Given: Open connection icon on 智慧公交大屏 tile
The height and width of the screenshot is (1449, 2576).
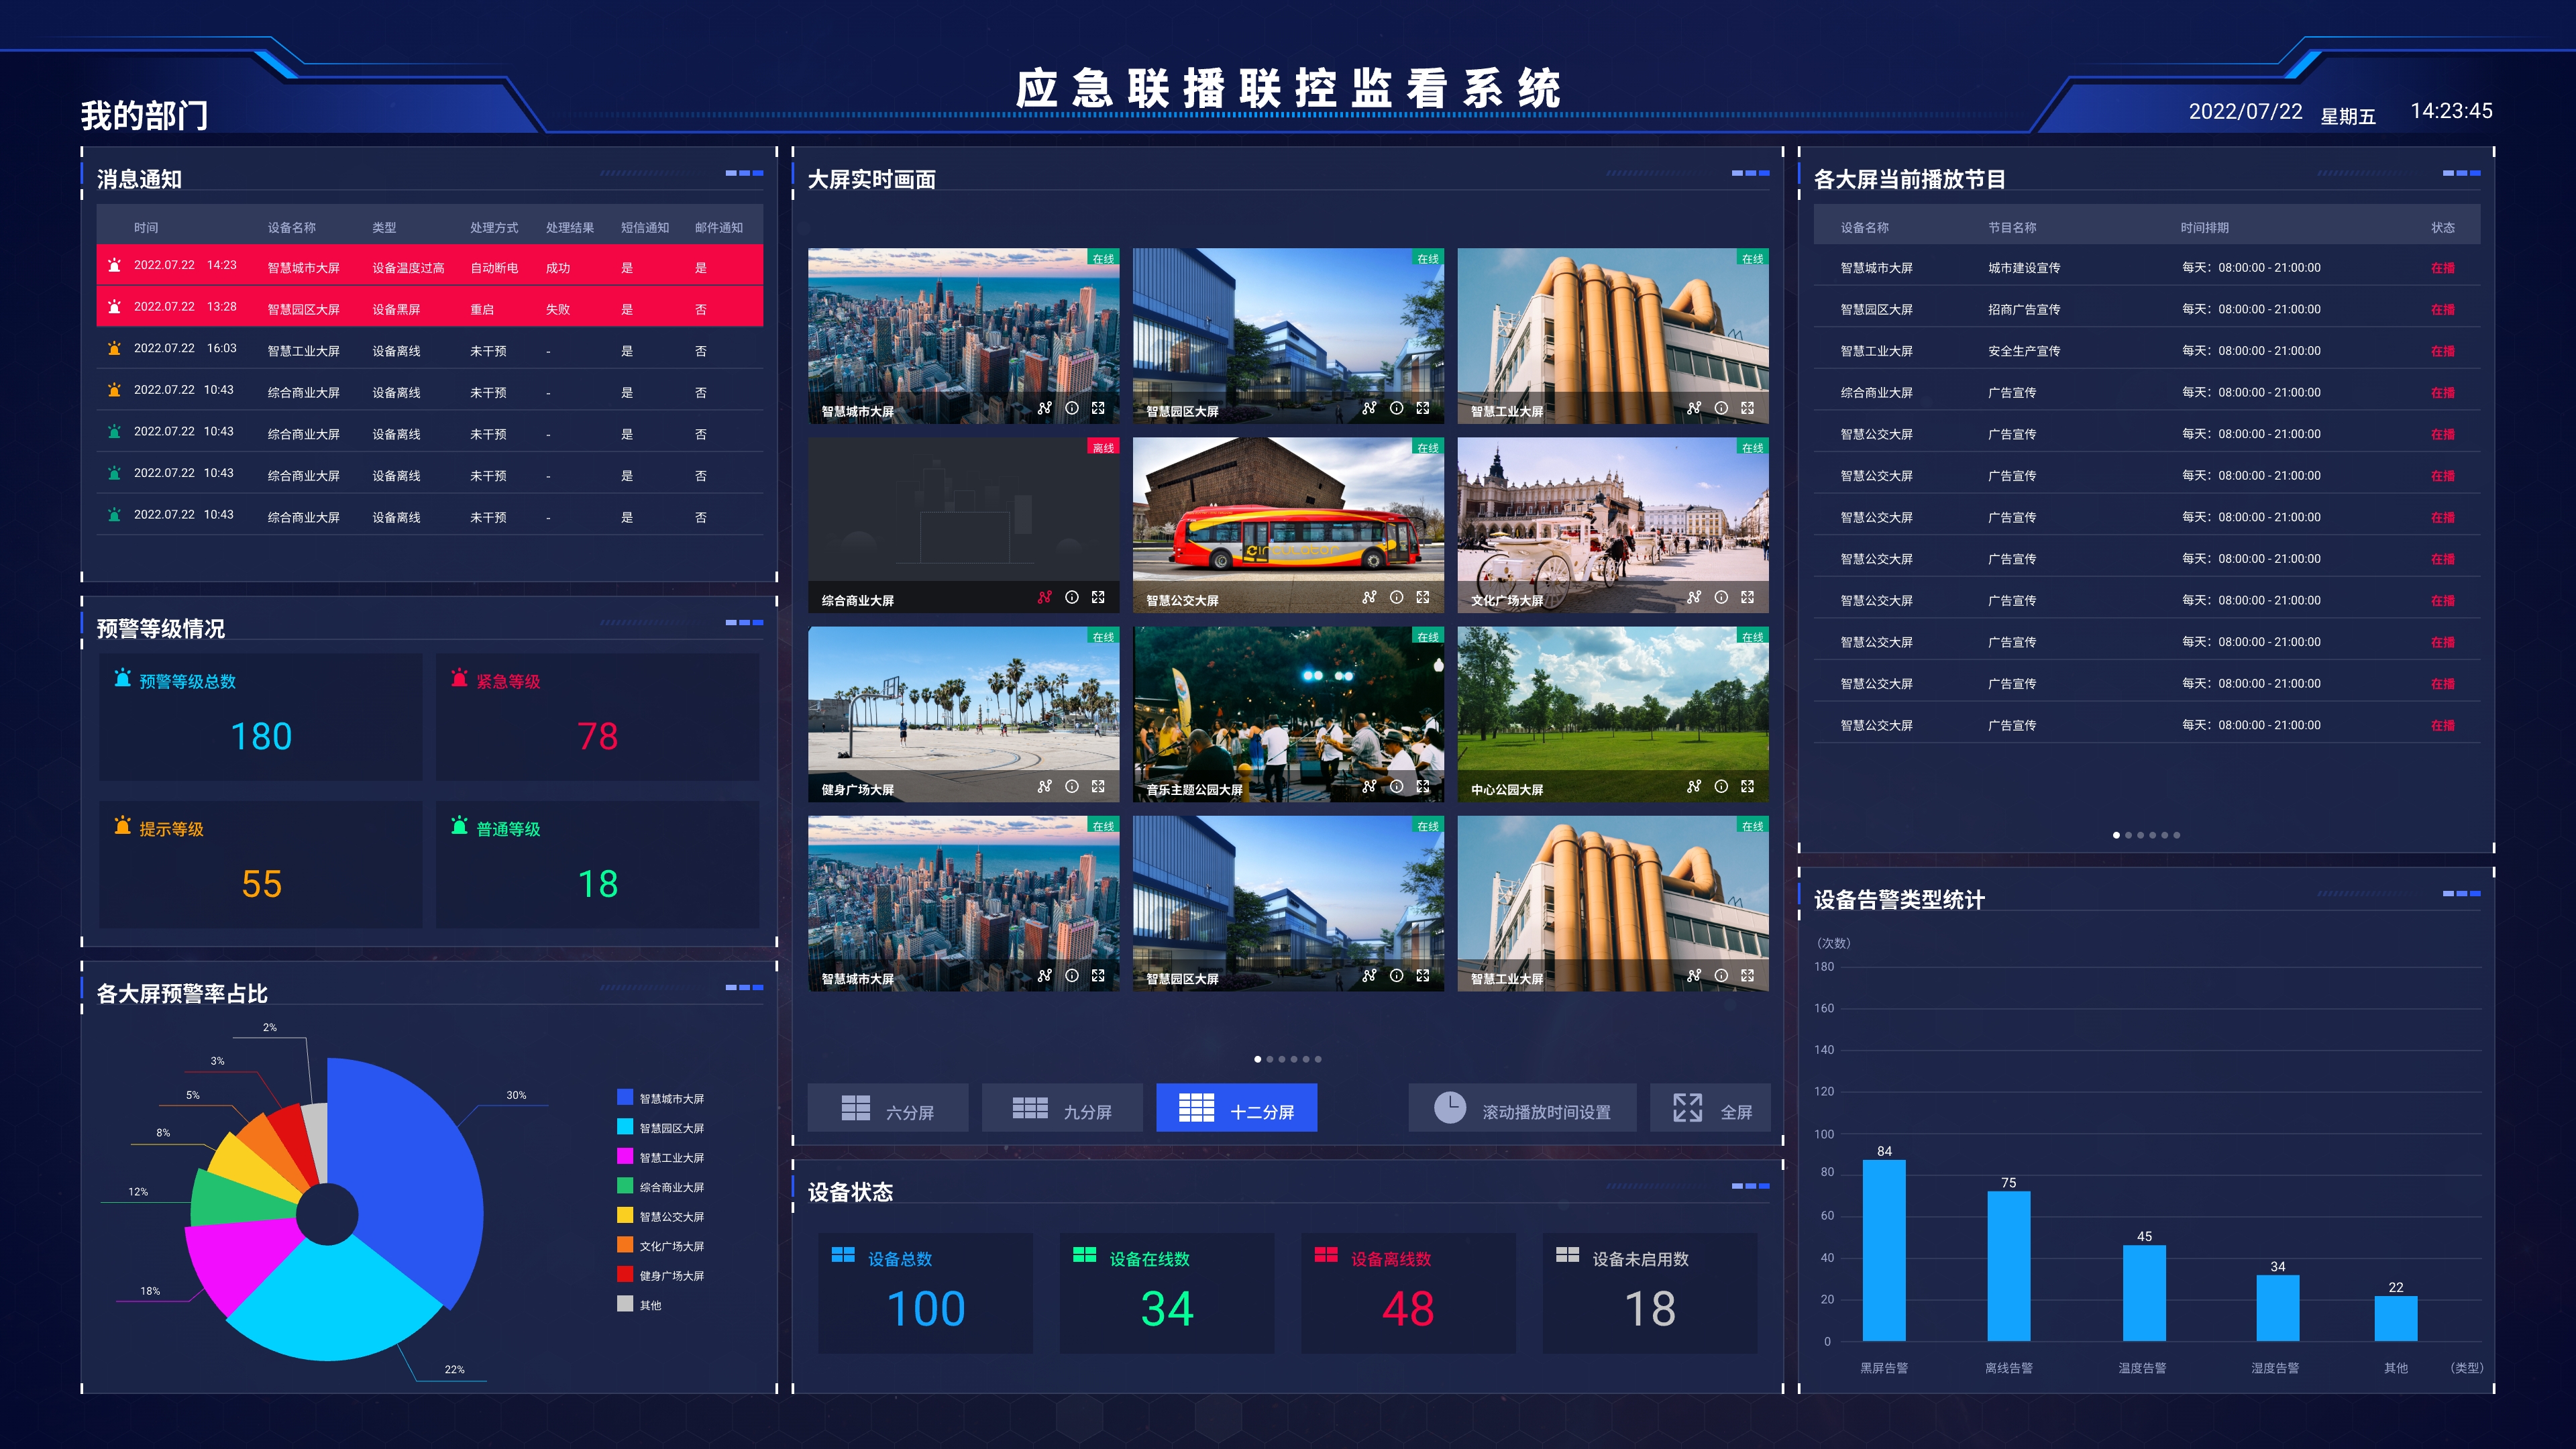Looking at the screenshot, I should 1370,597.
